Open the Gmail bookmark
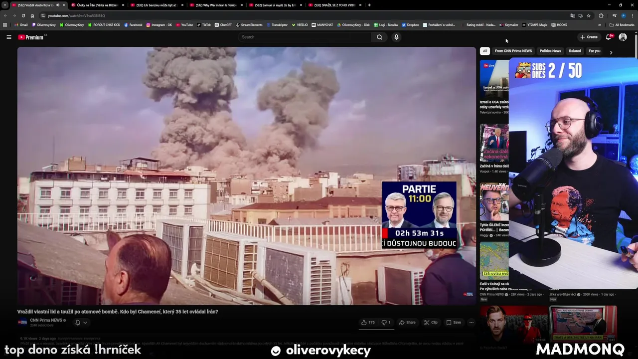Screen dimensions: 638x359 tap(21, 25)
